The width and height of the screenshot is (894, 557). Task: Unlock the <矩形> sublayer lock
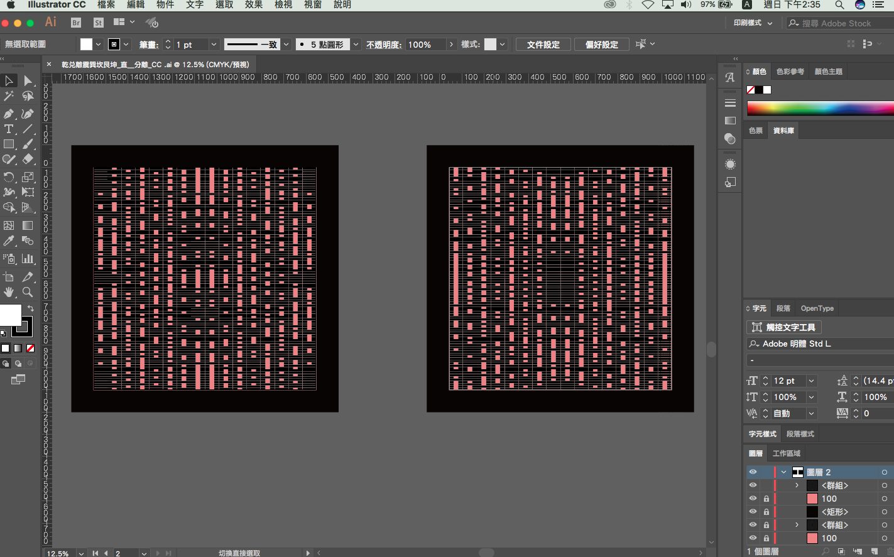766,512
